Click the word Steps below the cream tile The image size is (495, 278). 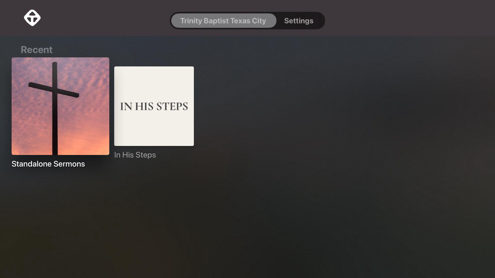click(146, 155)
